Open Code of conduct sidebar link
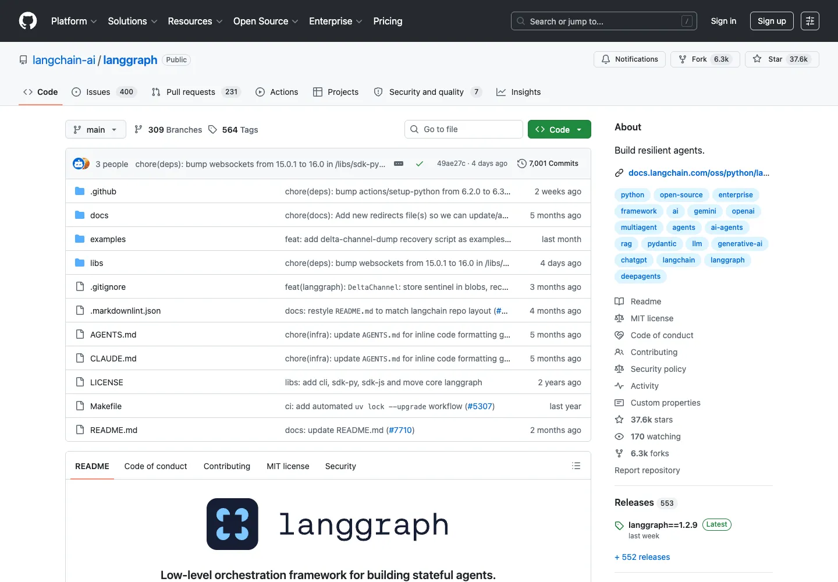The image size is (838, 582). point(654,335)
